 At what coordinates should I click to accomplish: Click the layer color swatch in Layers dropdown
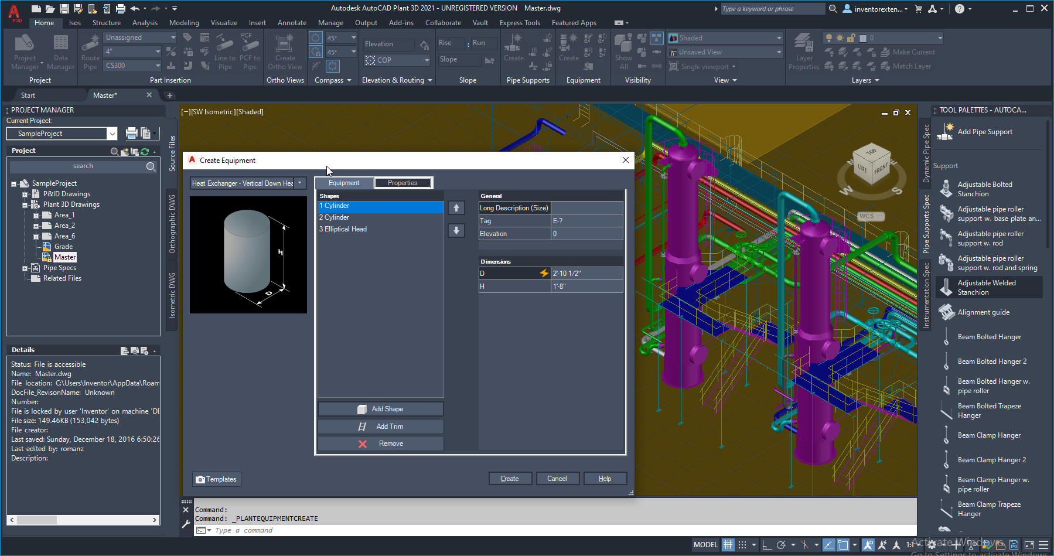tap(862, 38)
